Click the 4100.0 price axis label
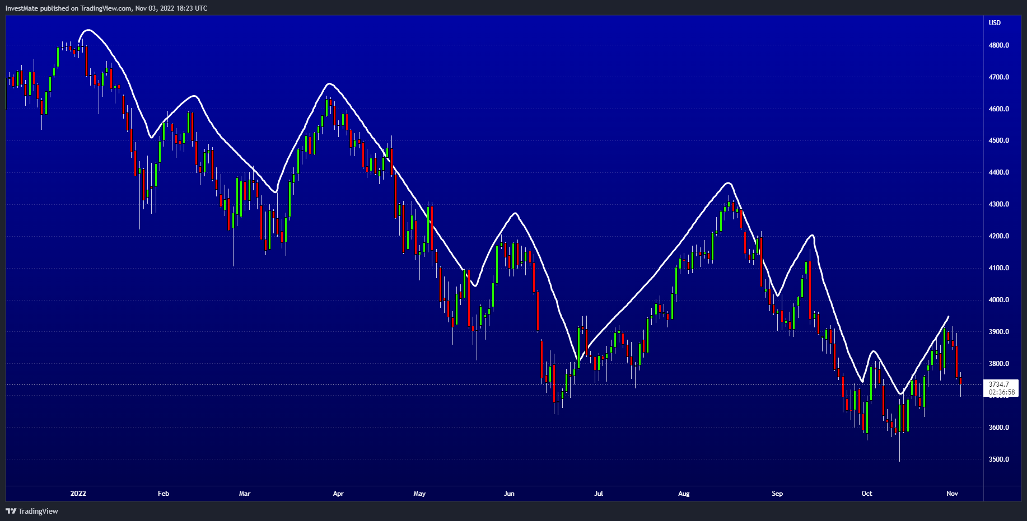 pos(999,268)
